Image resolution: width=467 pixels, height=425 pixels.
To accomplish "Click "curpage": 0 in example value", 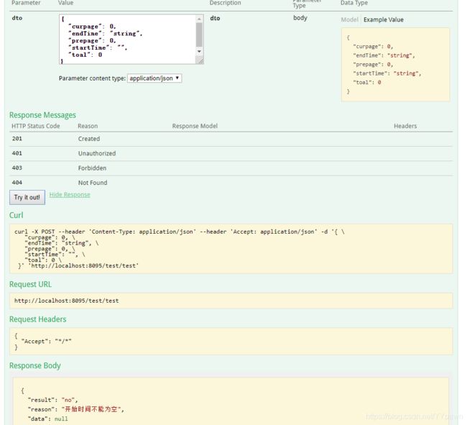I will 373,47.
